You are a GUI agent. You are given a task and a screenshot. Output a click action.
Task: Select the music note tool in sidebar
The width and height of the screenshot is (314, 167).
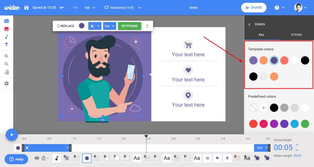pyautogui.click(x=6, y=37)
